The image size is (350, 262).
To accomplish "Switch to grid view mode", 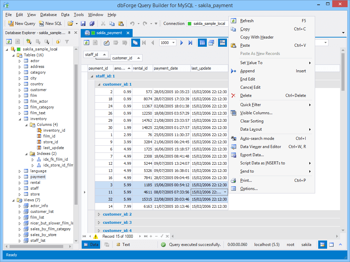I will (202, 43).
